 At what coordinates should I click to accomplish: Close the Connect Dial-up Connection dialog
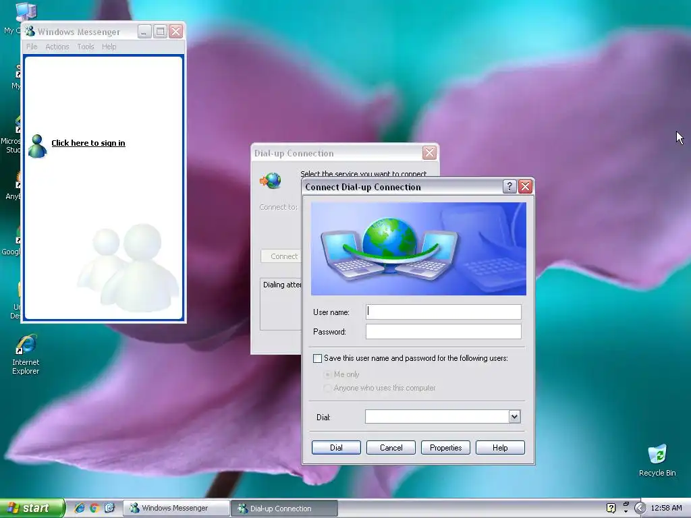point(525,187)
